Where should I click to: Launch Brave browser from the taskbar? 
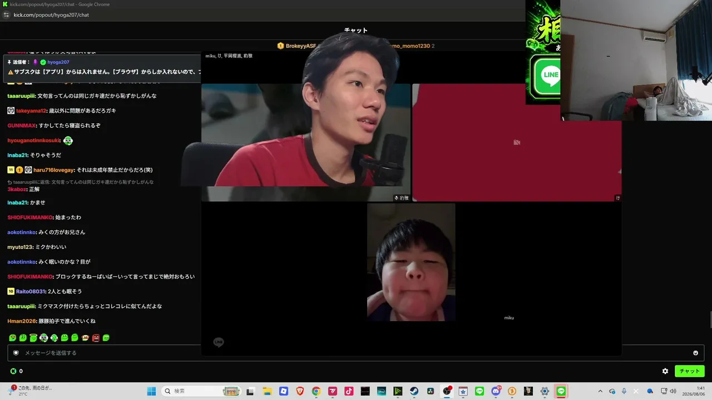point(300,391)
